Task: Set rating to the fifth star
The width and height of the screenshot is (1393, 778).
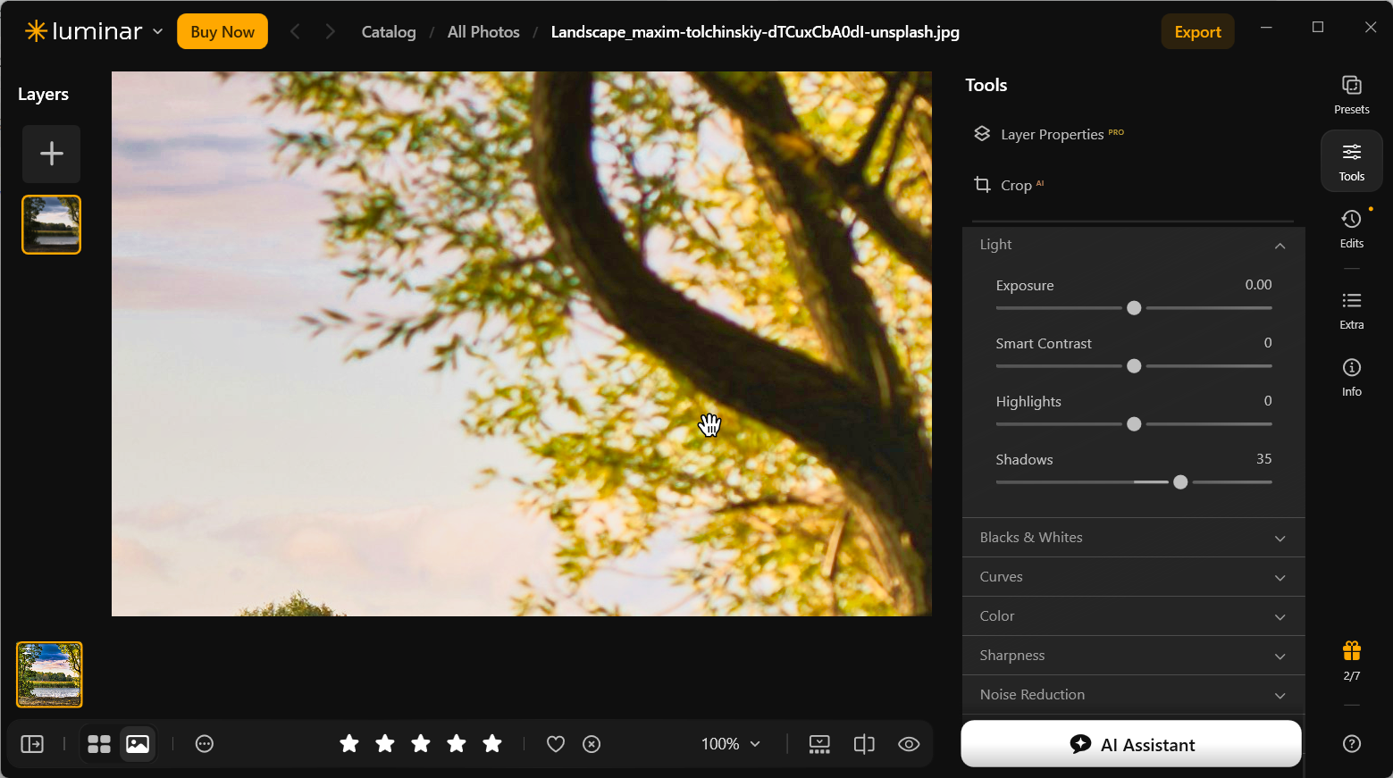Action: [x=492, y=743]
